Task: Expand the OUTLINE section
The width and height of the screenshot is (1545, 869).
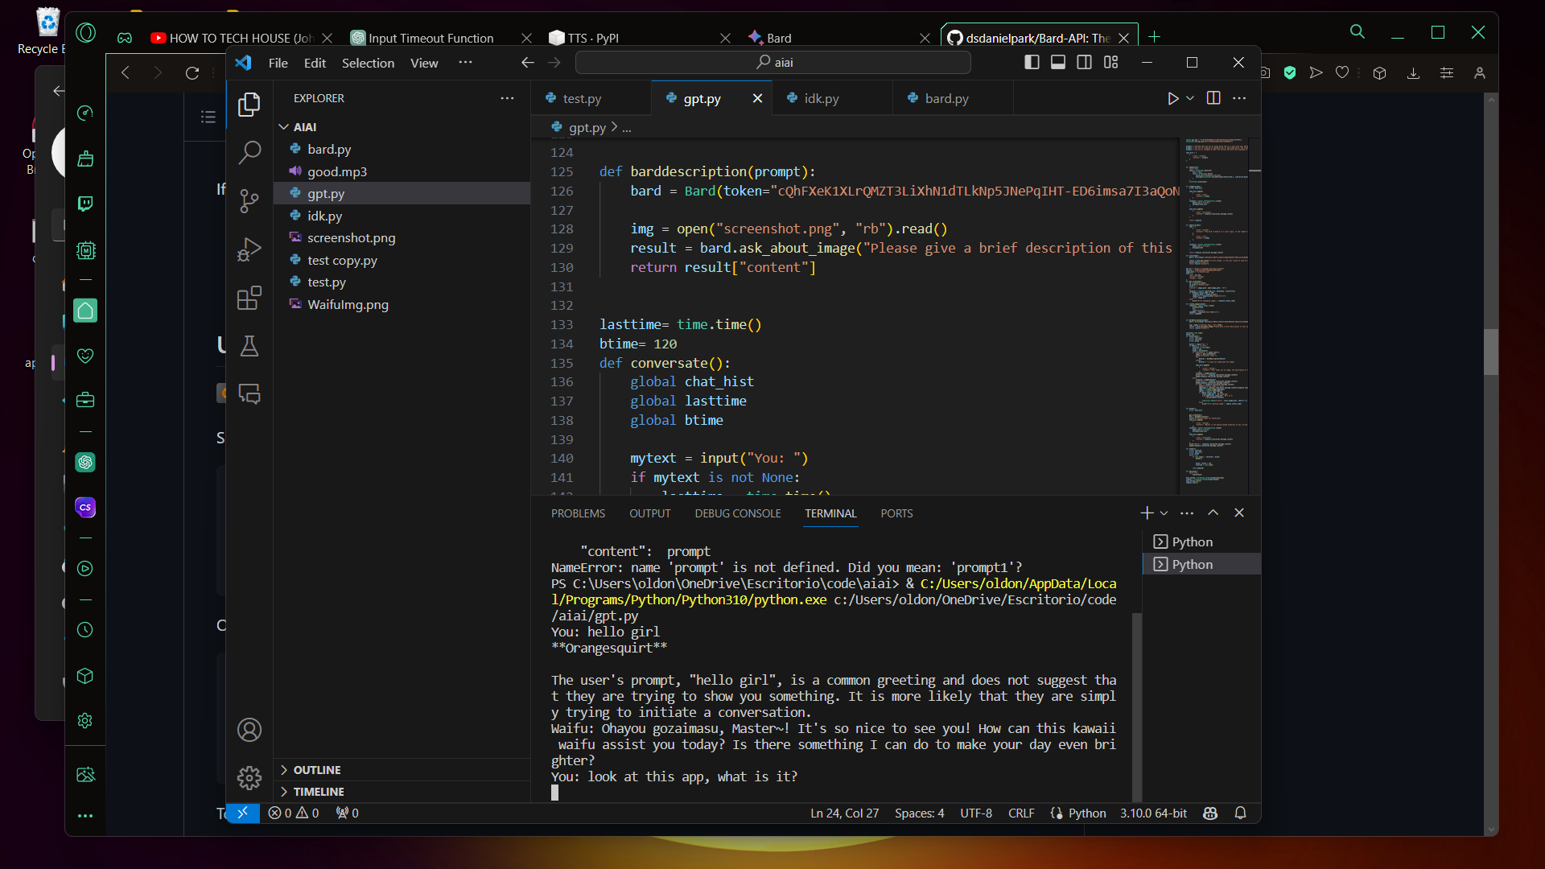Action: [317, 770]
